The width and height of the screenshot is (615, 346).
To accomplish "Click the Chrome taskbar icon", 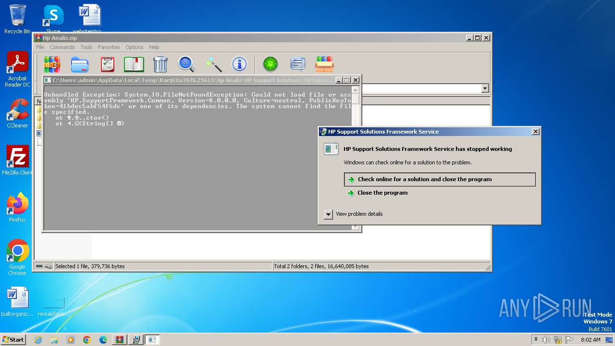I will coord(87,340).
